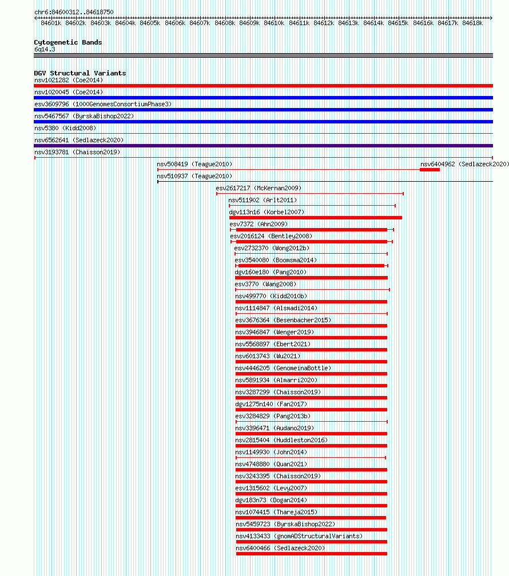The height and width of the screenshot is (576, 509).
Task: Click nsv3193781 (Chaisson2019) variant label
Action: (77, 152)
